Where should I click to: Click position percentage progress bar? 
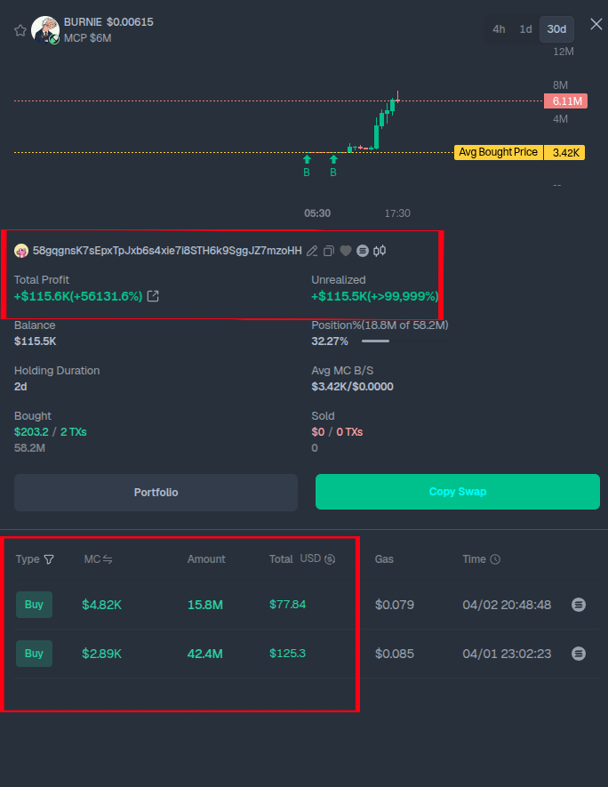(376, 341)
